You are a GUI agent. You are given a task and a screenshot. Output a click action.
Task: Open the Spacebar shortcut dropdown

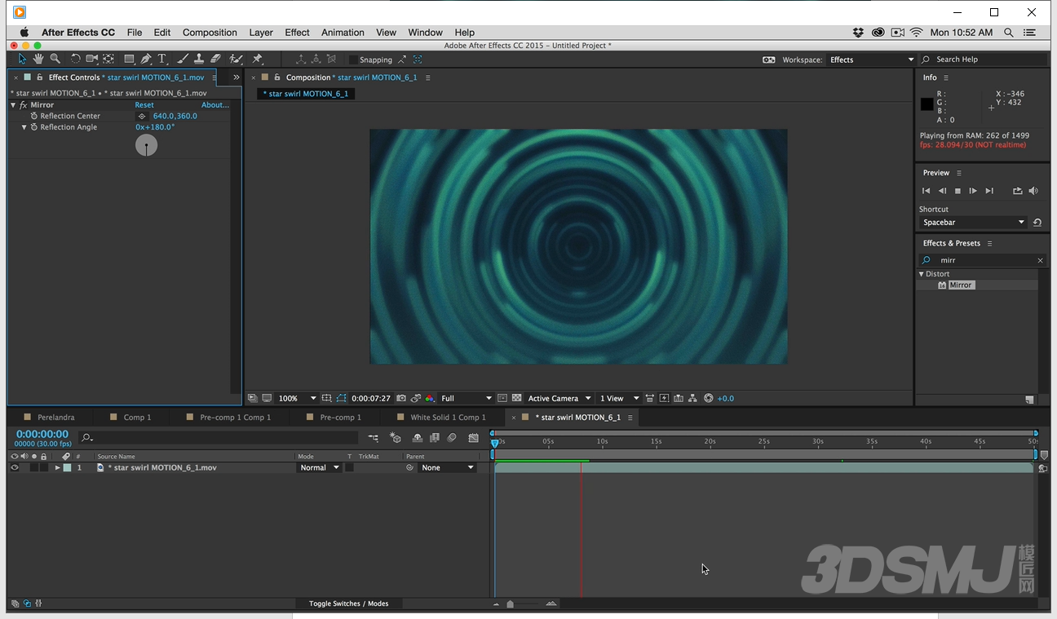[973, 222]
